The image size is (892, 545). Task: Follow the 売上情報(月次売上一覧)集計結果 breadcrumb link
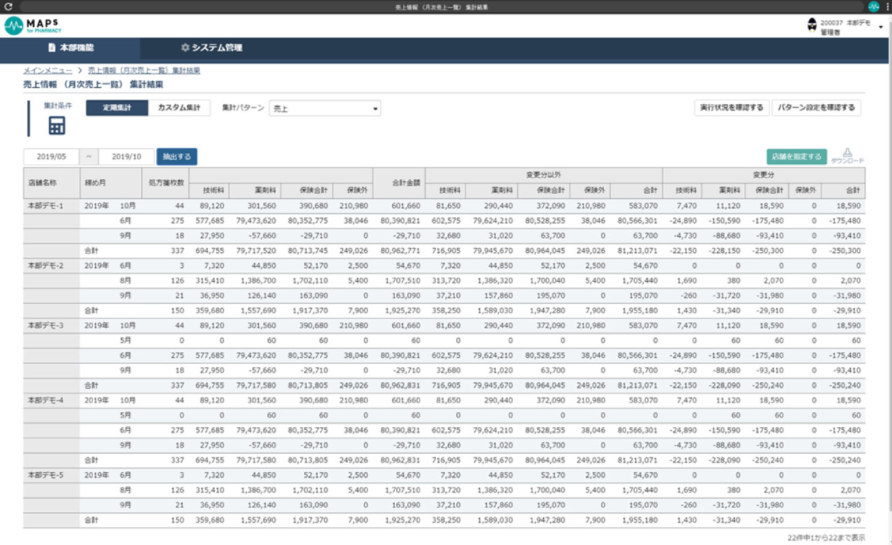[144, 70]
